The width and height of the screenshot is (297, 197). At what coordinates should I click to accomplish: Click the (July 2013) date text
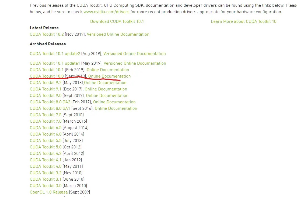pyautogui.click(x=73, y=140)
